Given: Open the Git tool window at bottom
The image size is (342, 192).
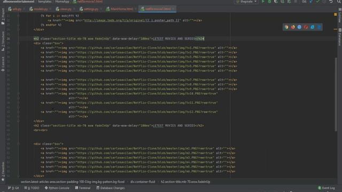Looking at the screenshot, I should [x=13, y=188].
